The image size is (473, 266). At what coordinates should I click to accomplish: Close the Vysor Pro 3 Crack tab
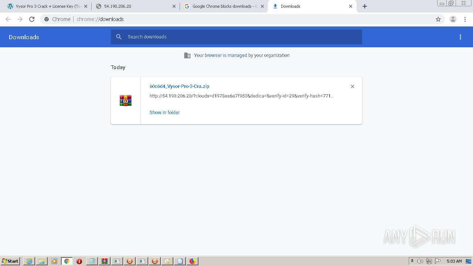point(86,6)
